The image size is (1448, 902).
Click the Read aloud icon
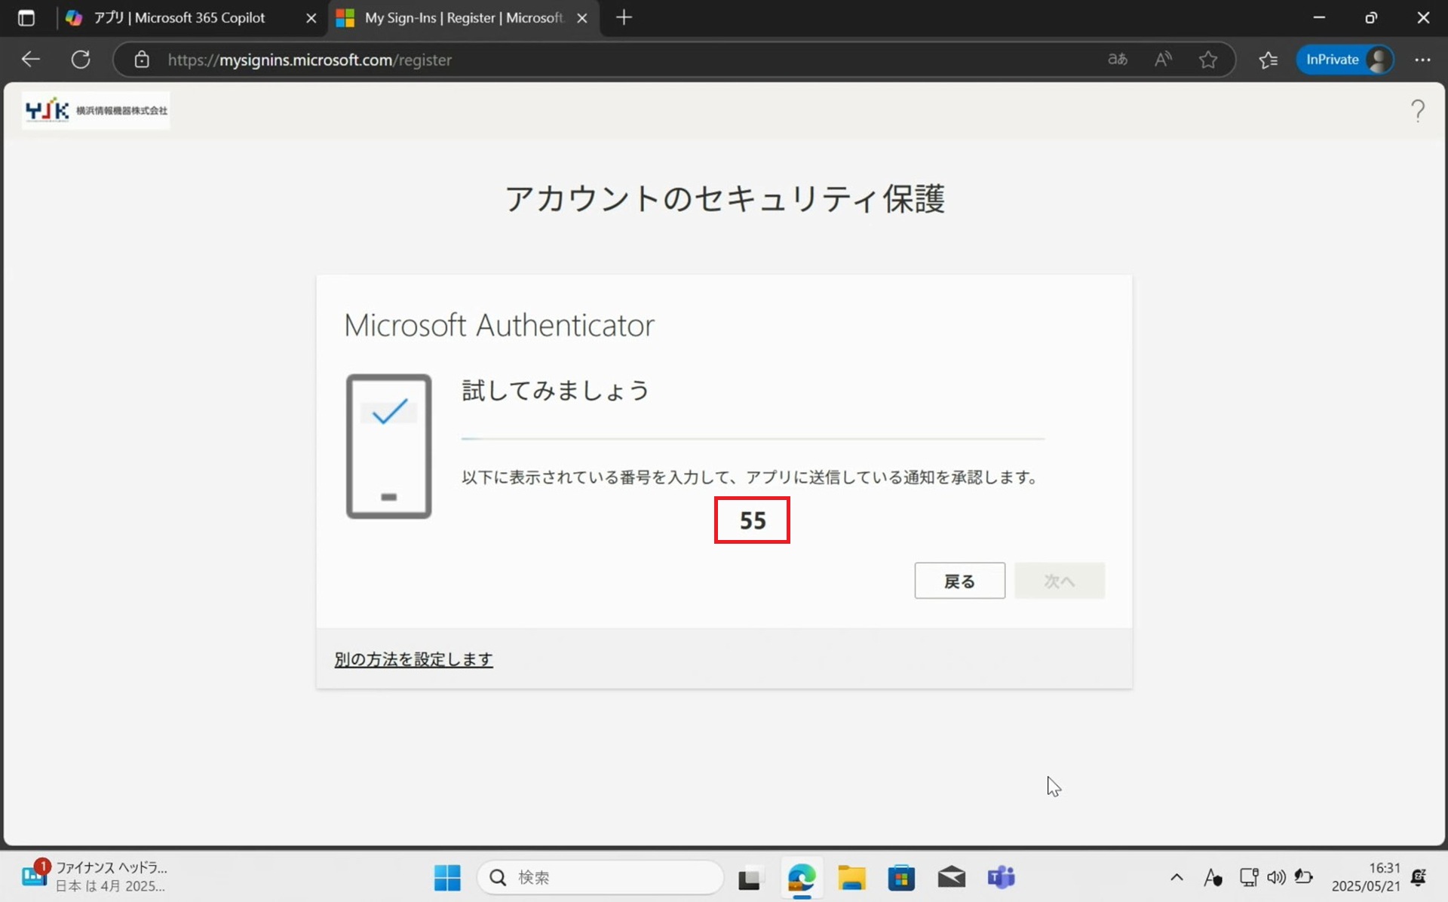(1163, 59)
